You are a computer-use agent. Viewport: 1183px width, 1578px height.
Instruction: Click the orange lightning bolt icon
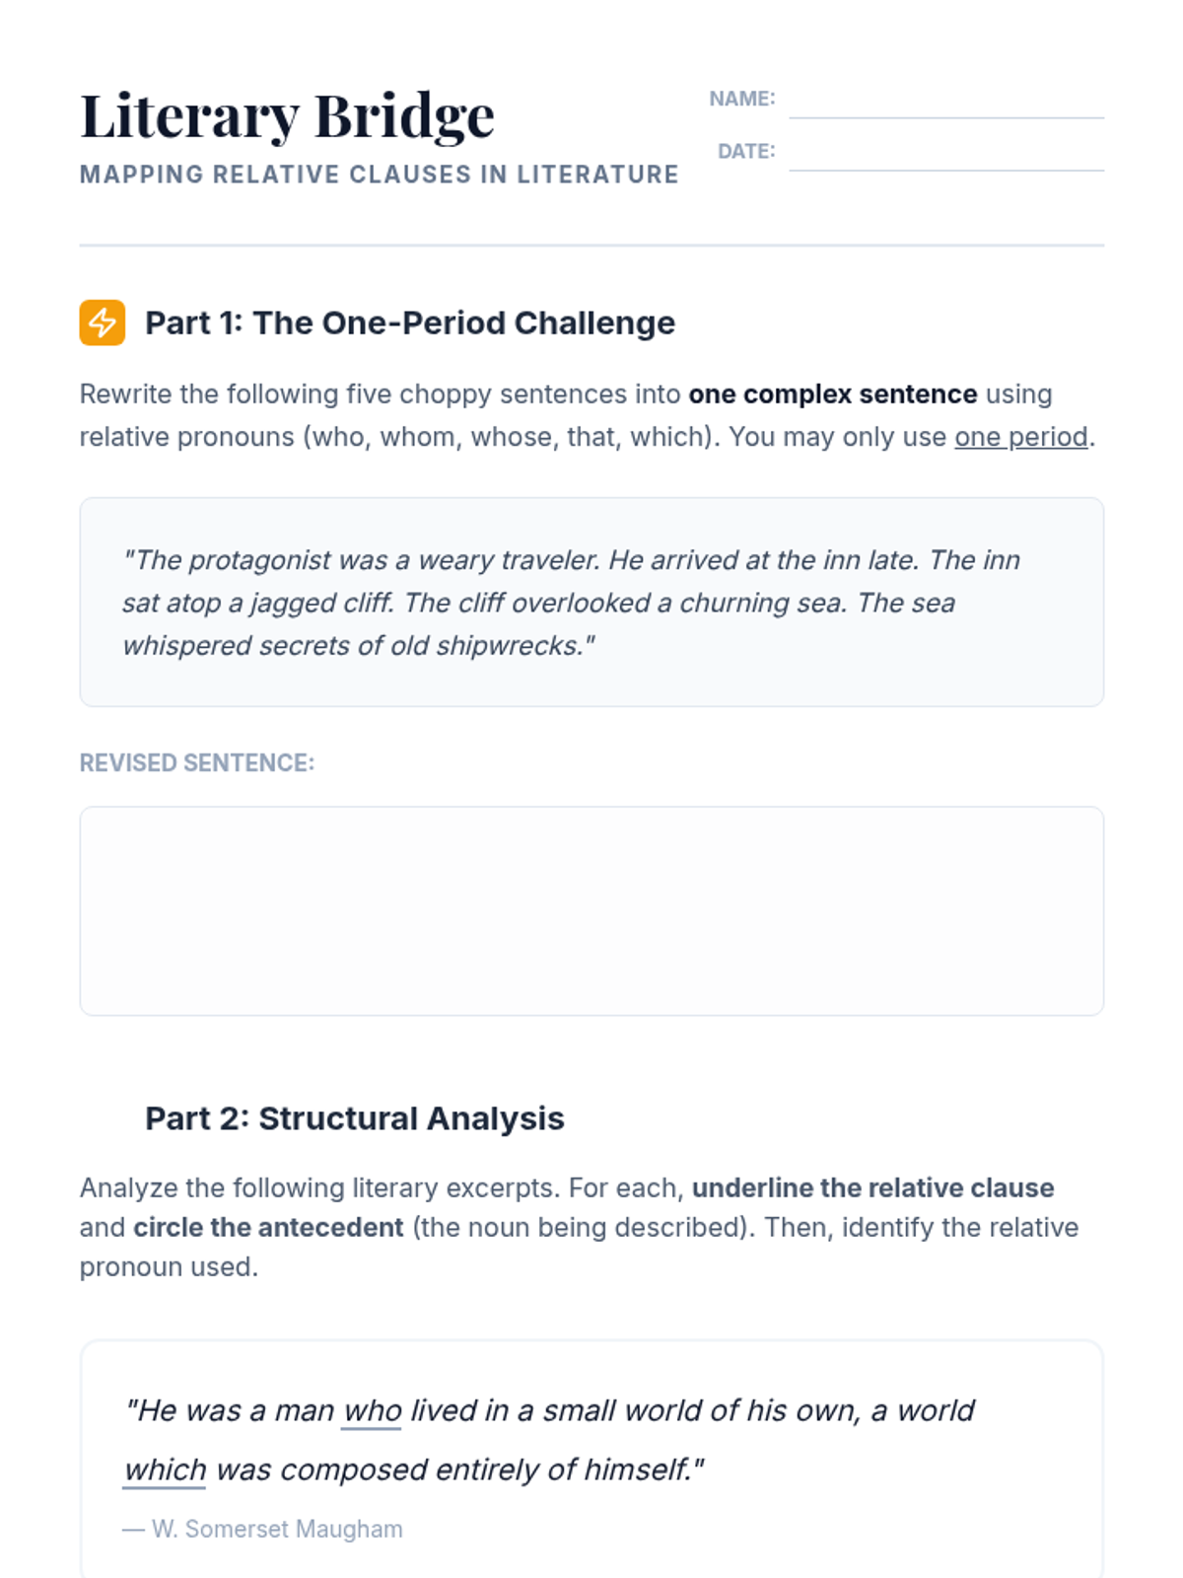pyautogui.click(x=103, y=323)
